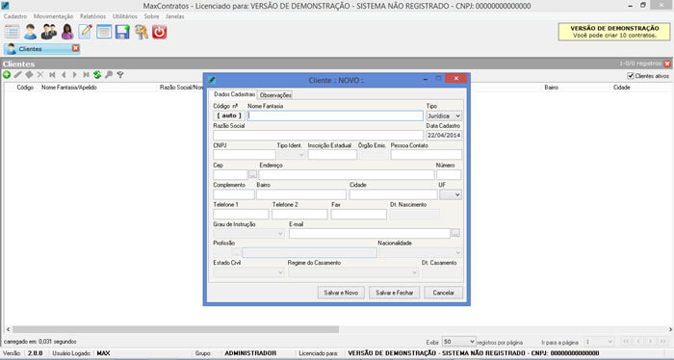Click the gray diamond icon in Clientes toolbar
This screenshot has width=674, height=360.
(29, 75)
